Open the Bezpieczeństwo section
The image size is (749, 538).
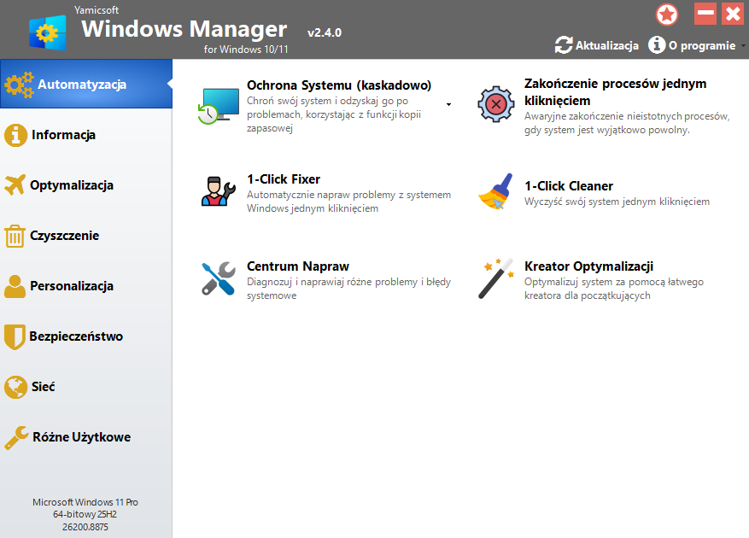[76, 336]
